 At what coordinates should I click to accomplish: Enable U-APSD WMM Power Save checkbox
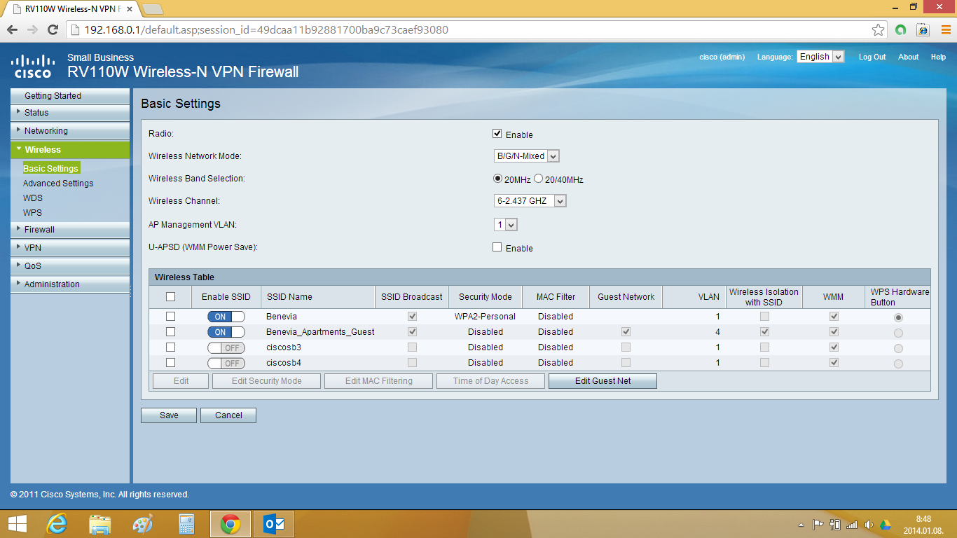pos(497,247)
